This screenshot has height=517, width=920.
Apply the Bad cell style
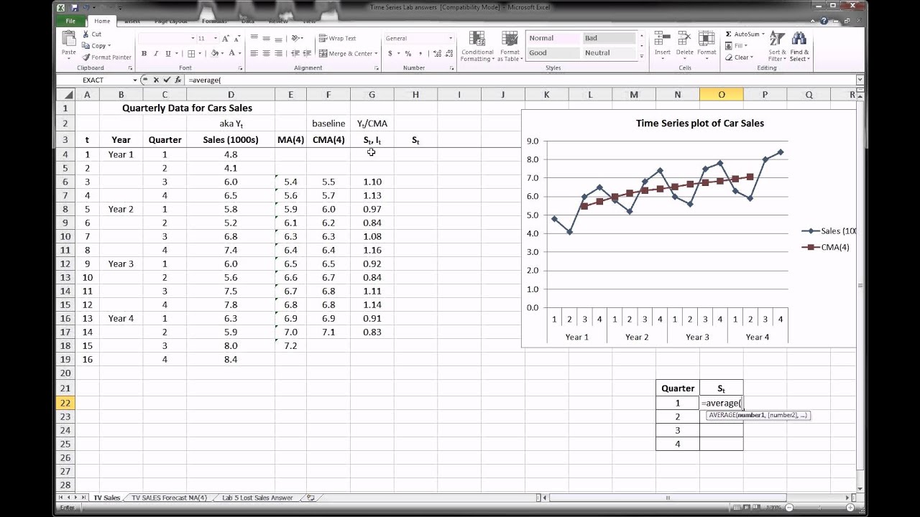click(x=609, y=38)
